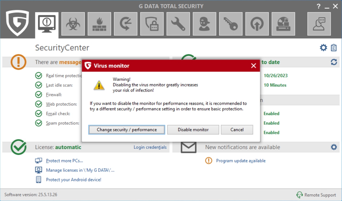The height and width of the screenshot is (201, 342).
Task: Open the Password Manager shield-lock tab
Action: coord(152,24)
